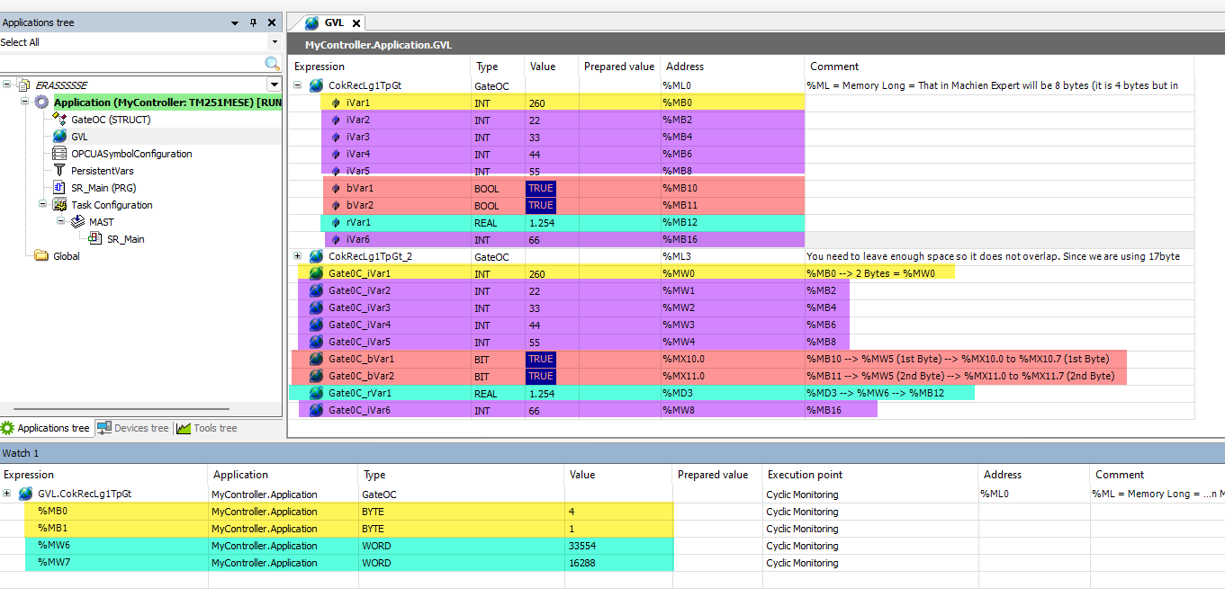Select the %MW6 watch expression

(x=52, y=546)
